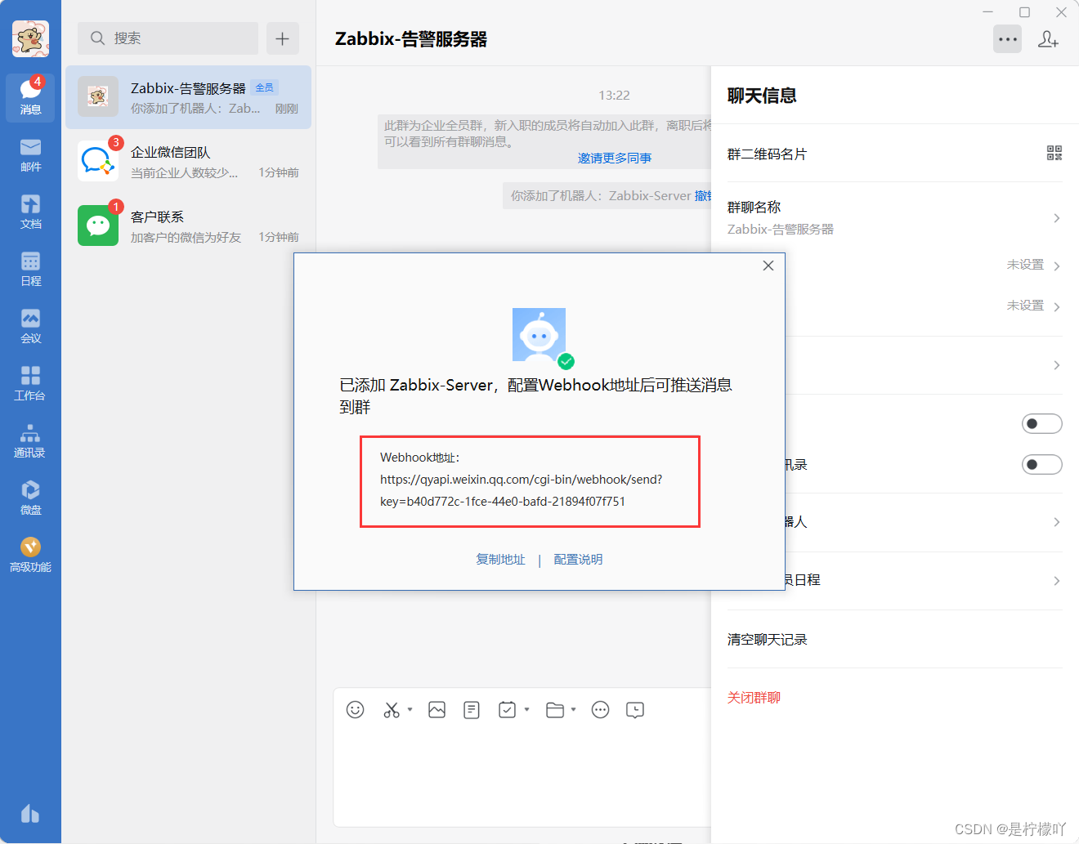Click the Zabbix-告警服务器 chat title

click(411, 39)
